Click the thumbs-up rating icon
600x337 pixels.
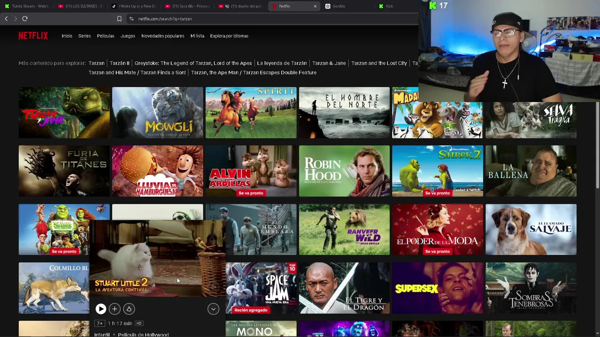pos(129,309)
